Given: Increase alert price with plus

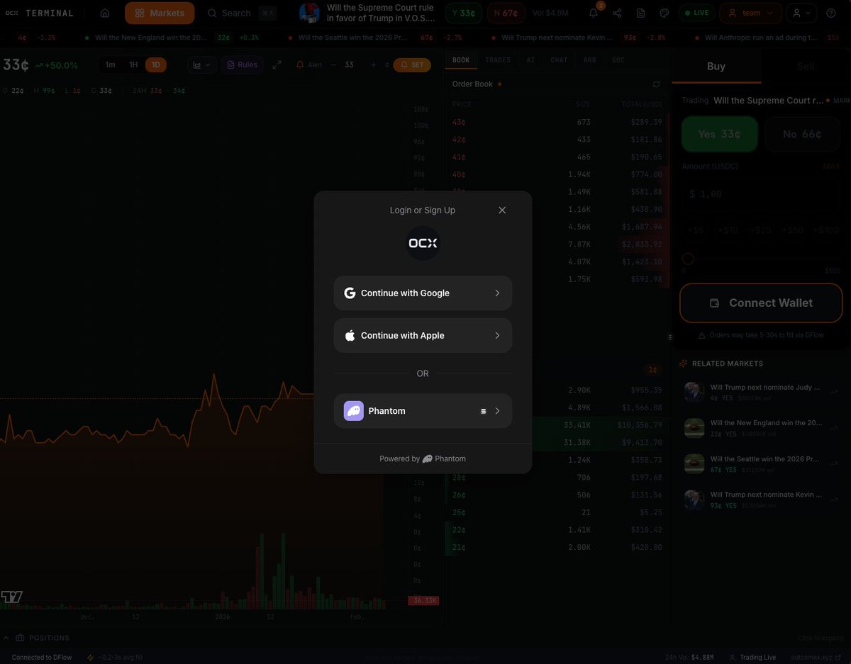Looking at the screenshot, I should [x=374, y=64].
